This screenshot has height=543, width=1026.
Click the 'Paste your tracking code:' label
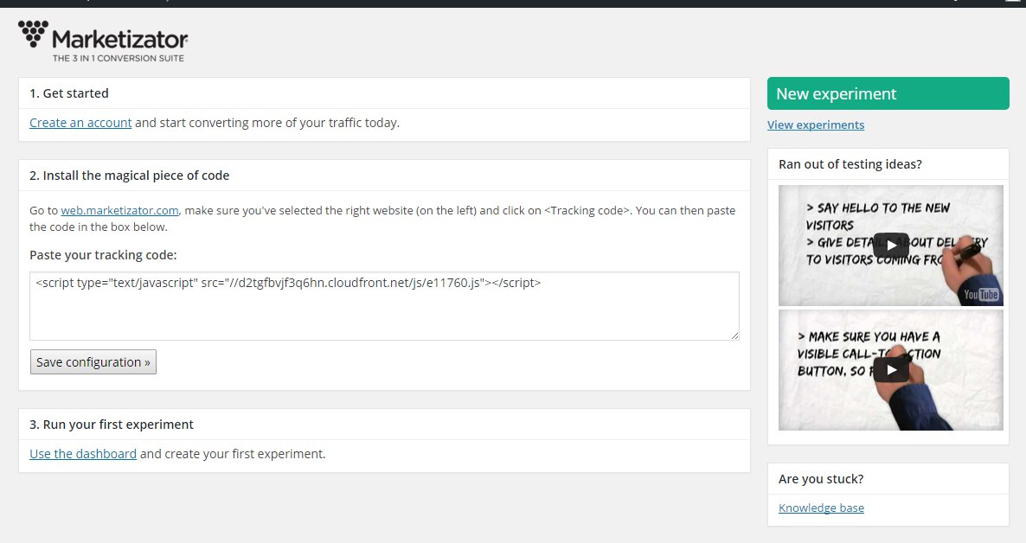pos(103,255)
